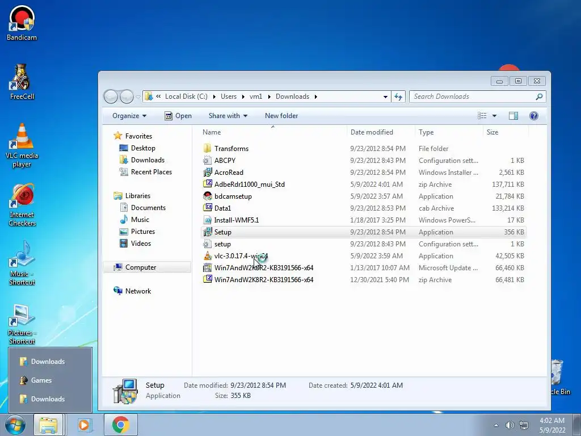Expand the Share with dropdown
This screenshot has width=581, height=436.
228,116
